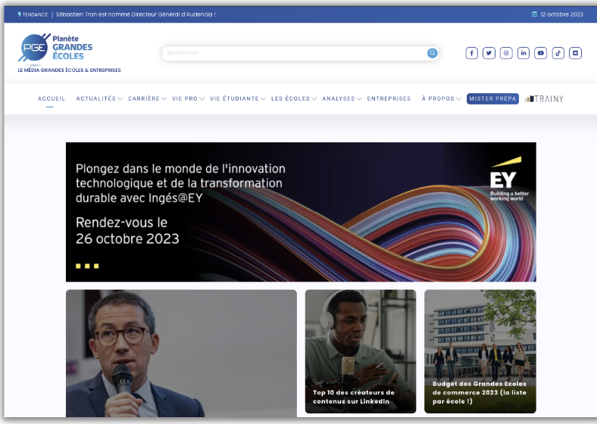
Task: Visit the Instagram profile icon
Action: (x=506, y=53)
